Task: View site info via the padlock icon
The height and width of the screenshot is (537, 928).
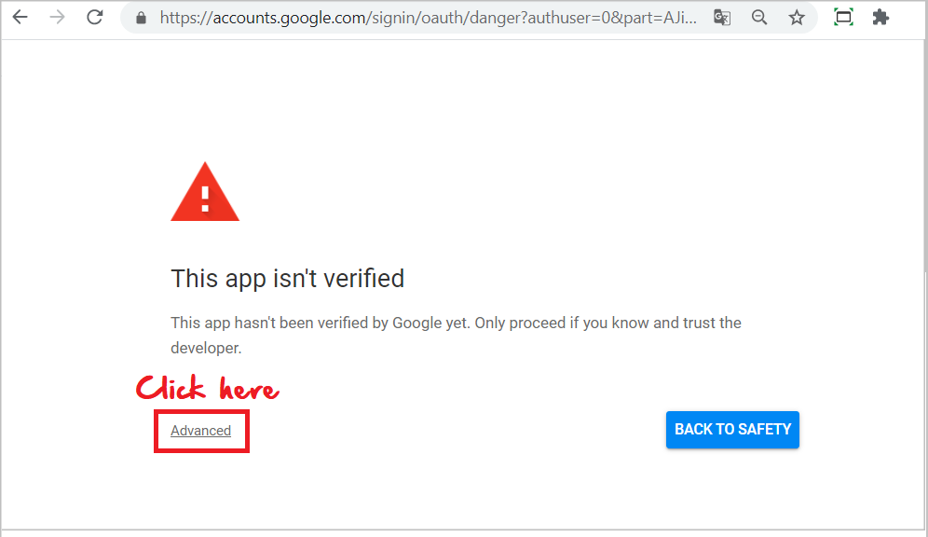Action: (141, 18)
